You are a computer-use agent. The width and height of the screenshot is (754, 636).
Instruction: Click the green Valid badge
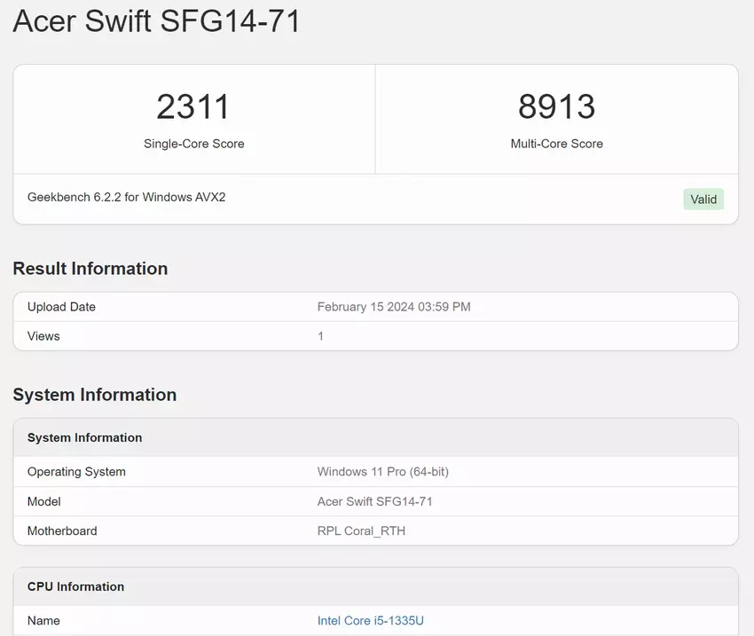pyautogui.click(x=703, y=199)
